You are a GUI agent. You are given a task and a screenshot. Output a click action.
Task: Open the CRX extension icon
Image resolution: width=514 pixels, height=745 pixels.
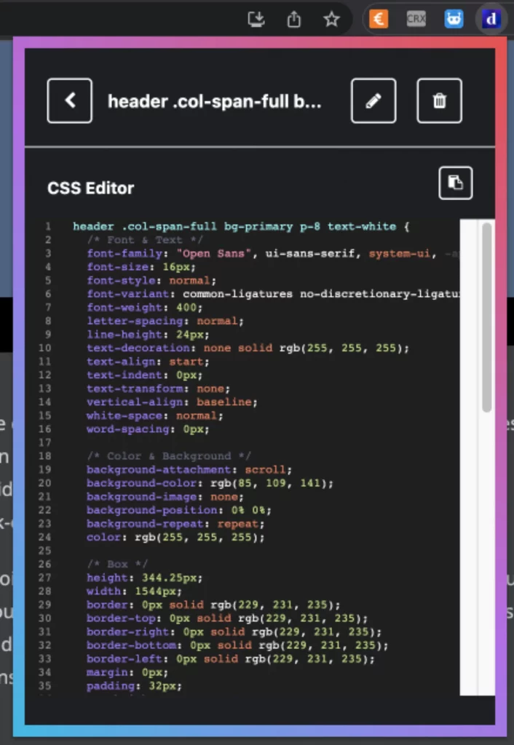click(416, 19)
